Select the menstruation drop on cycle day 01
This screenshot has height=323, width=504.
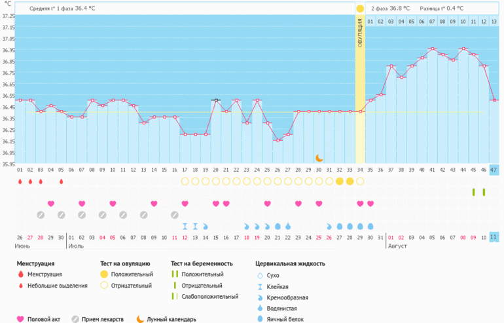(x=20, y=181)
